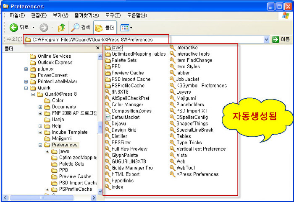Viewport: 294px width, 202px height.
Task: Click the PSProfileCache folder icon in file list
Action: coord(108,86)
